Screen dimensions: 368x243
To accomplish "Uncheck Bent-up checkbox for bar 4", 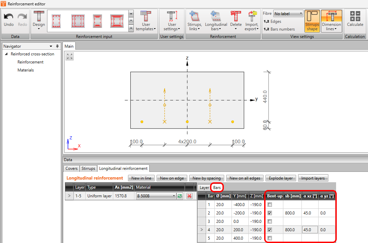I will click(270, 230).
